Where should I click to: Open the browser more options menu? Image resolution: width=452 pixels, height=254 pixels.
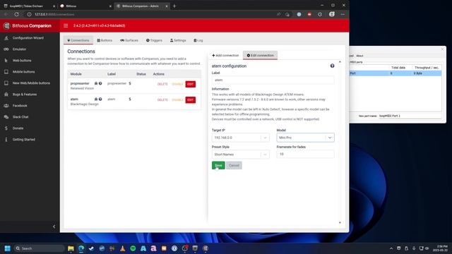click(343, 14)
